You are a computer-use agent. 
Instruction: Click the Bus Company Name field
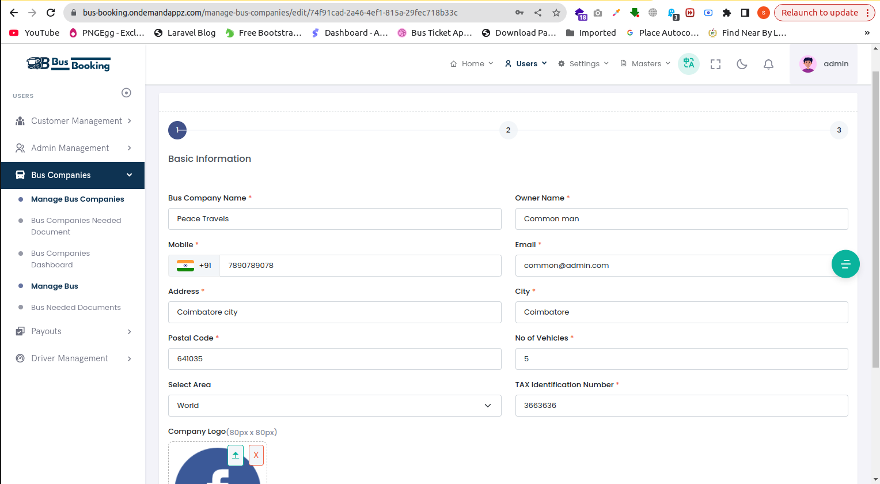pyautogui.click(x=335, y=219)
